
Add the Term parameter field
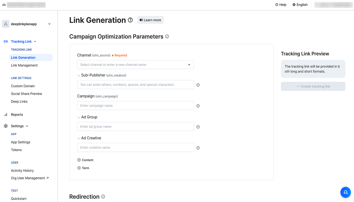[x=83, y=168]
